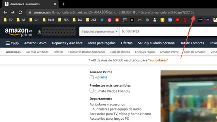The width and height of the screenshot is (217, 122).
Task: View site info via the padlock icon
Action: (29, 12)
